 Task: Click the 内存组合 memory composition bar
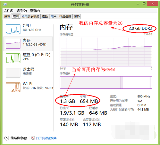point(106,82)
